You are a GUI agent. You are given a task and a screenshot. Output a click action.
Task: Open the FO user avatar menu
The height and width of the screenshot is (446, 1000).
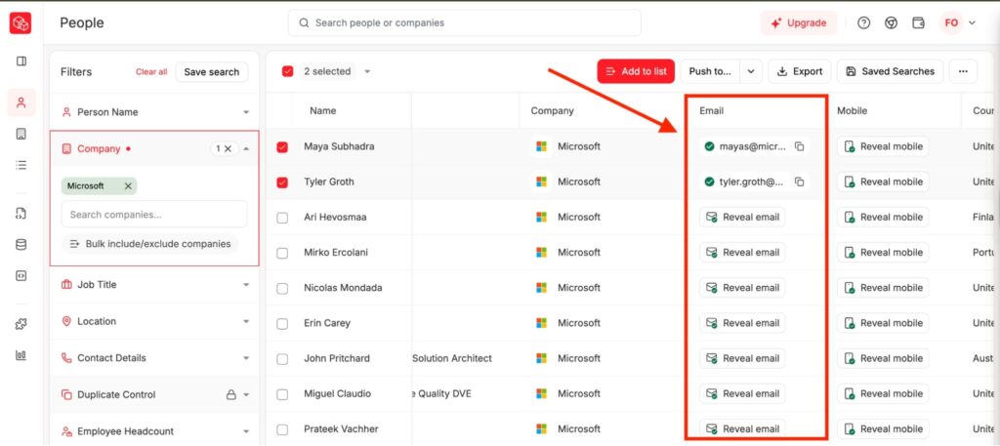tap(957, 23)
